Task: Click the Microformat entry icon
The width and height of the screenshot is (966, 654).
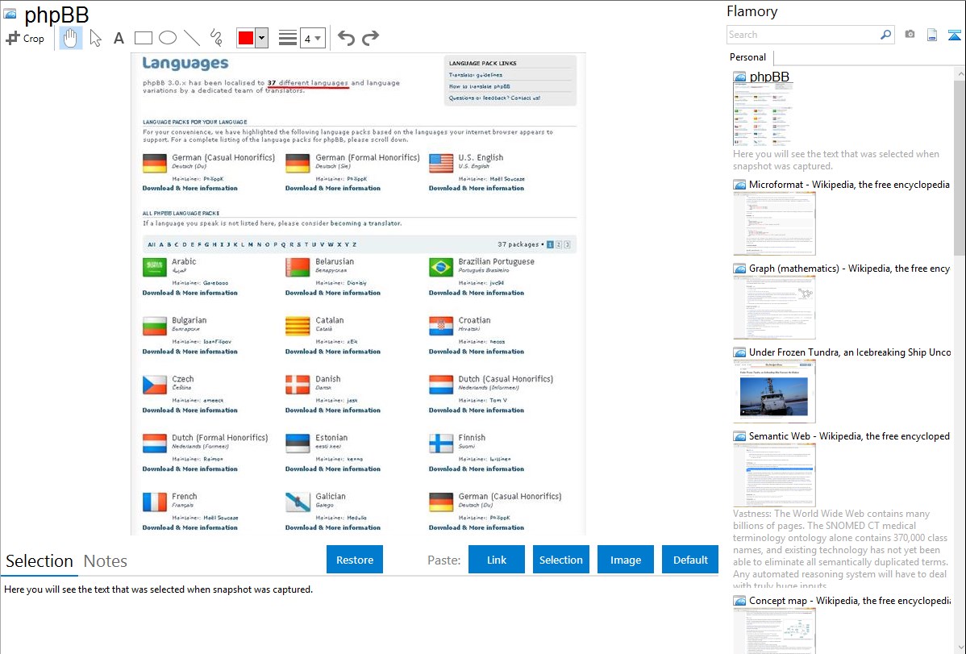Action: click(x=740, y=185)
